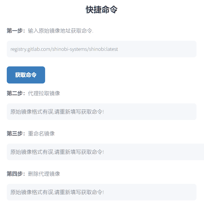204x209 pixels.
Task: Click the error message text under 第二步
Action: click(57, 112)
